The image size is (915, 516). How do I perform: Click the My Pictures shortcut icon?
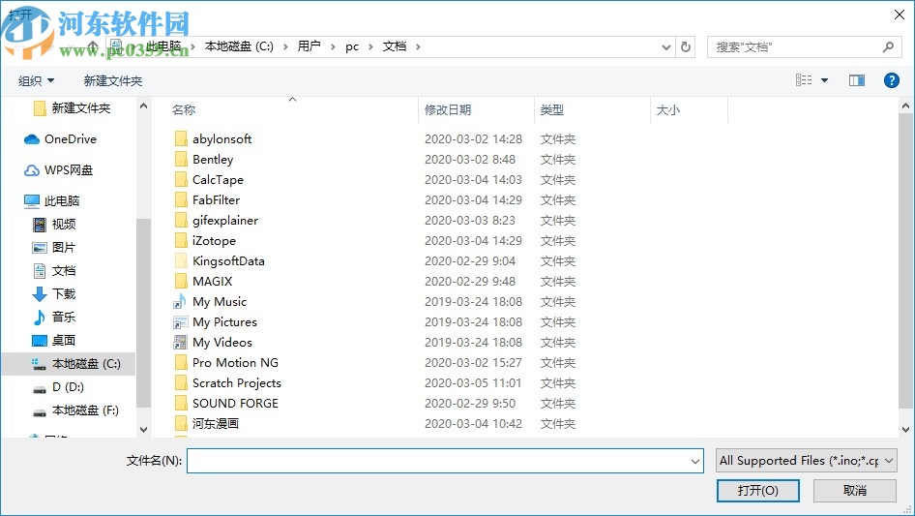(x=180, y=322)
